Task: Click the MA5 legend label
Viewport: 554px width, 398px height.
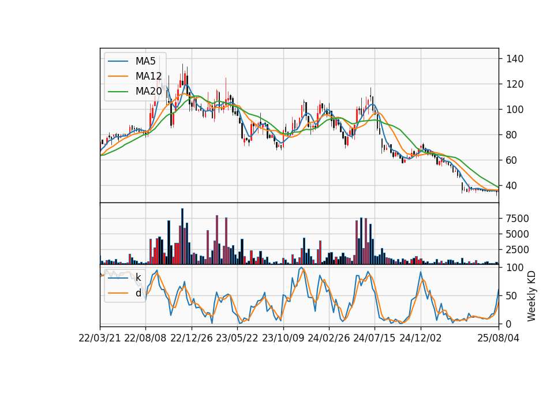Action: [x=145, y=61]
